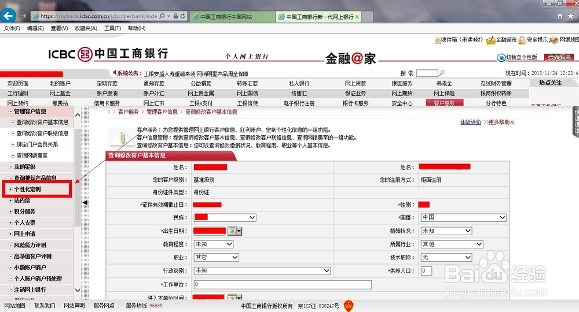Viewport: 579px width, 312px height.
Task: Expand the 网上申请 sidebar item
Action: [x=10, y=234]
